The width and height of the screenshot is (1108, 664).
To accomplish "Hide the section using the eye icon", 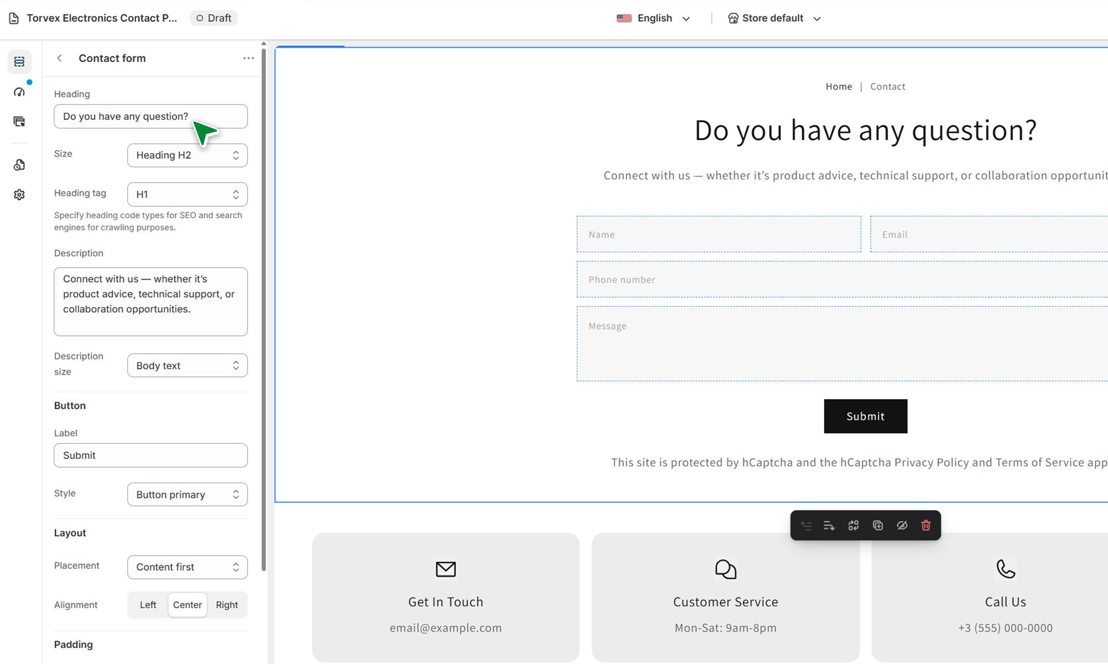I will pos(902,525).
